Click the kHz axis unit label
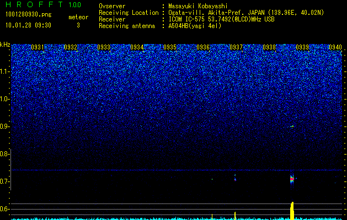 coord(5,45)
